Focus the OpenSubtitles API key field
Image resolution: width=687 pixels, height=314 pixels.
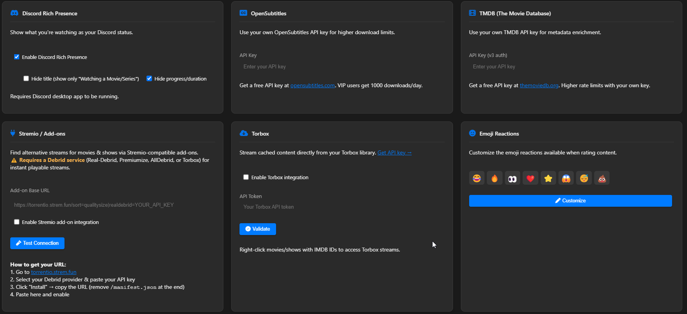[342, 67]
